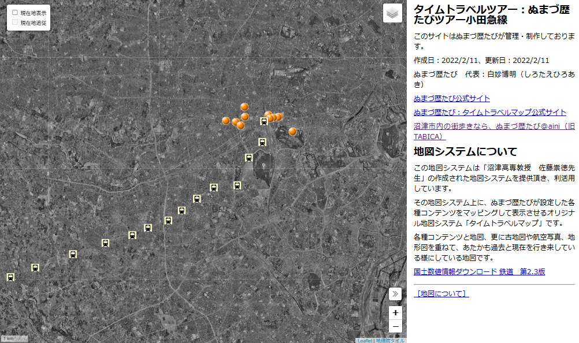Visit the タイムトラベルマップ公式サイト link
This screenshot has width=579, height=343.
coord(490,112)
